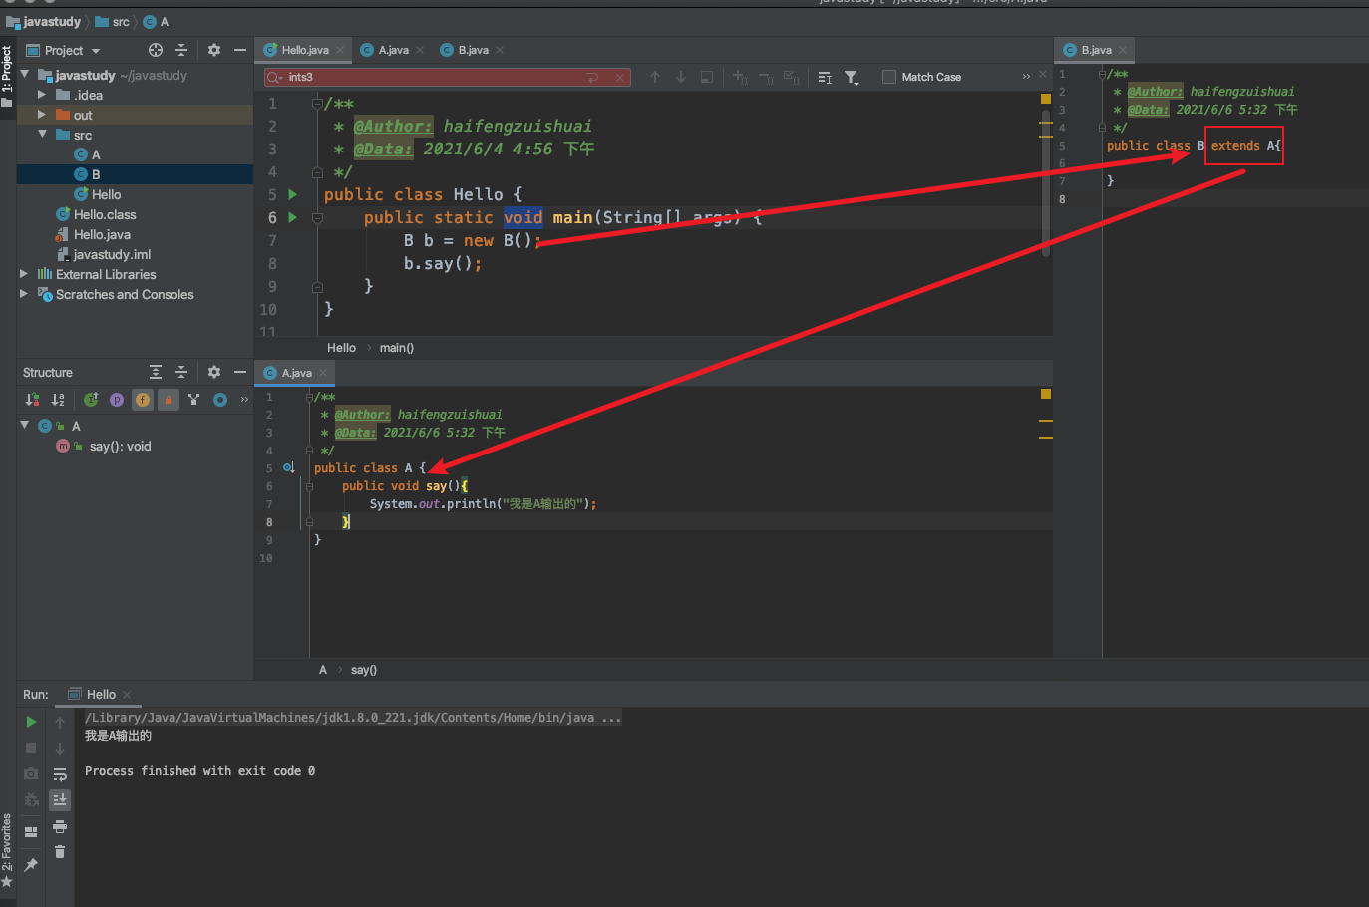Toggle show non-public members lock icon

(x=169, y=400)
